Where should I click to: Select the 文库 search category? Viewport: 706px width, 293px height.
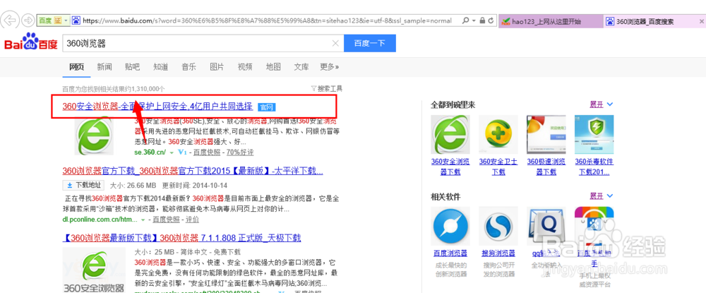(x=301, y=67)
